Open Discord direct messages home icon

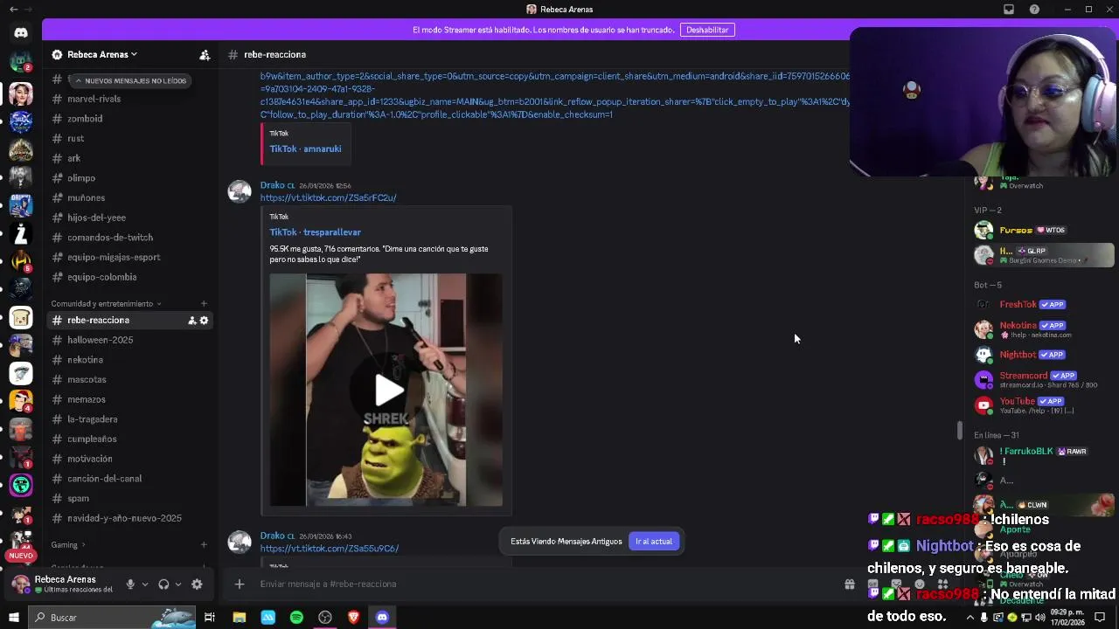coord(21,32)
